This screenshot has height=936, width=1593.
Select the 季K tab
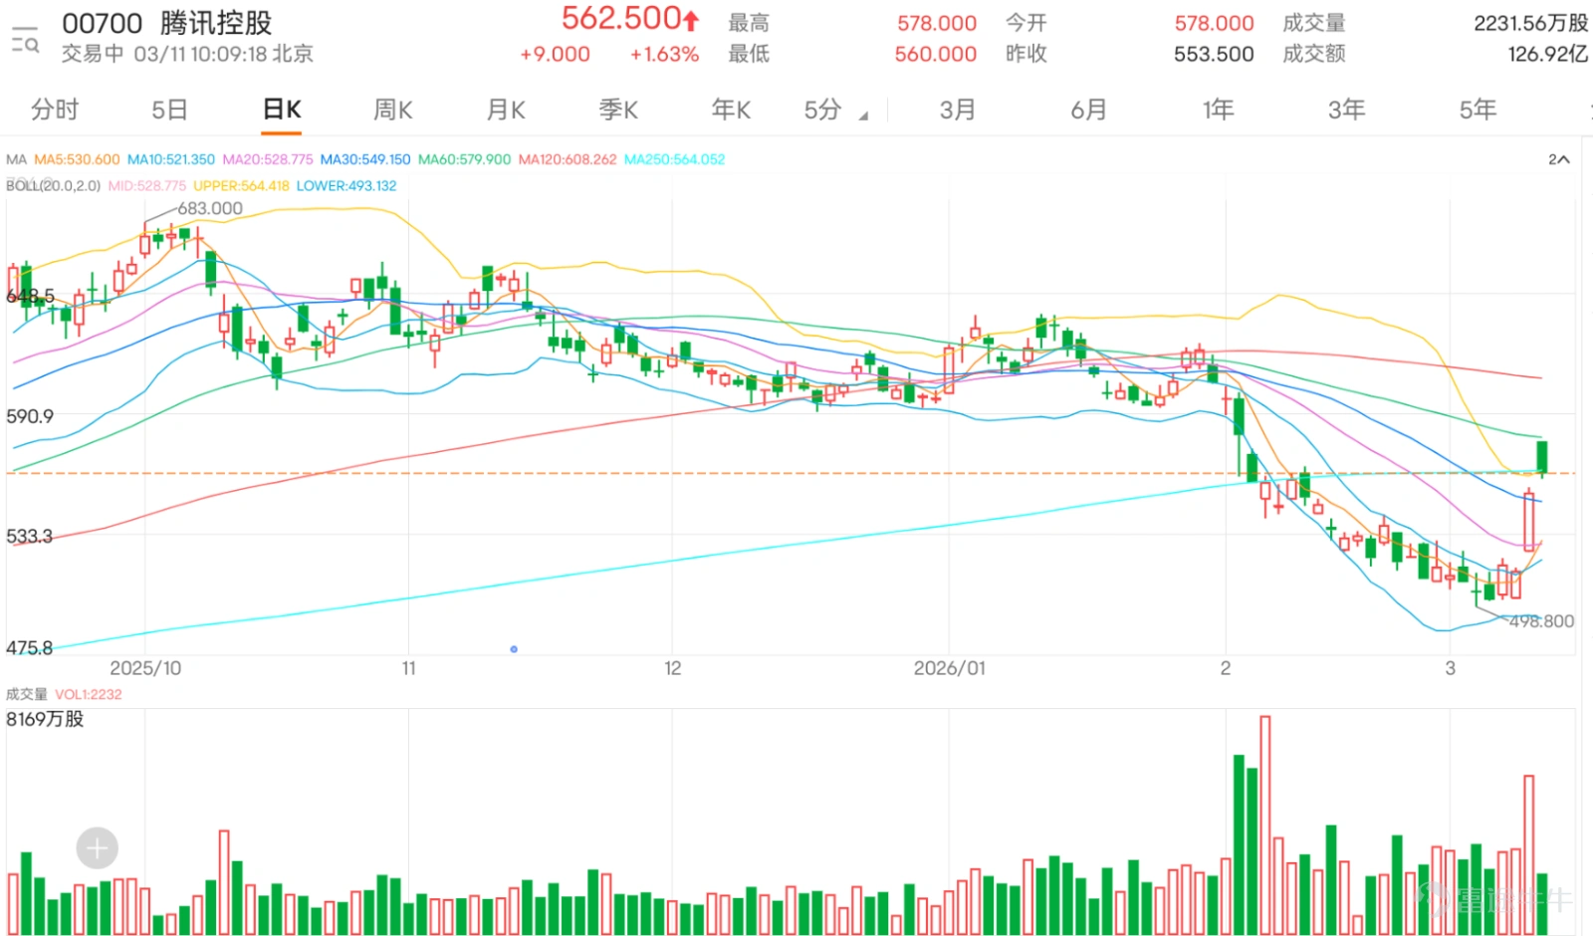[x=618, y=110]
